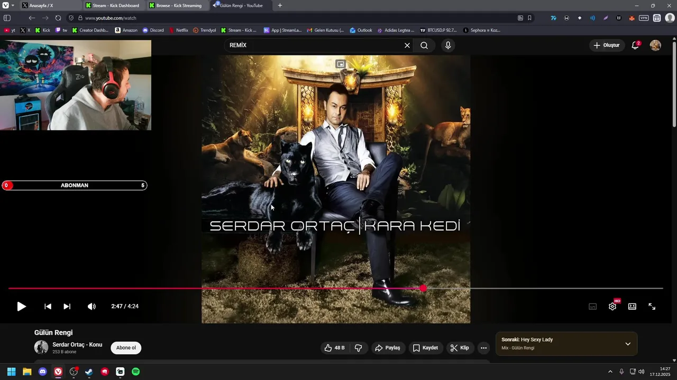The width and height of the screenshot is (677, 380).
Task: Open a new browser tab
Action: [x=280, y=5]
